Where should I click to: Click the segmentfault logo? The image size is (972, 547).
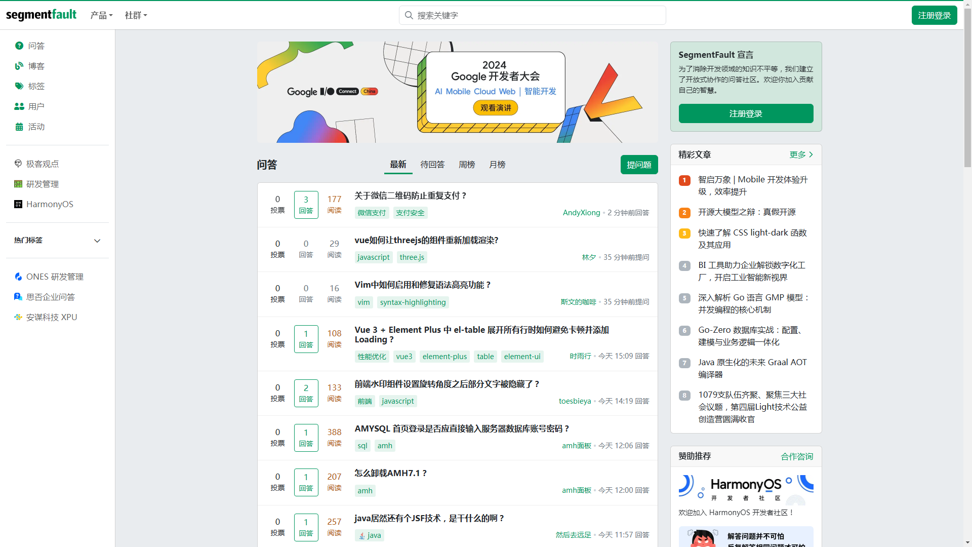(x=41, y=15)
